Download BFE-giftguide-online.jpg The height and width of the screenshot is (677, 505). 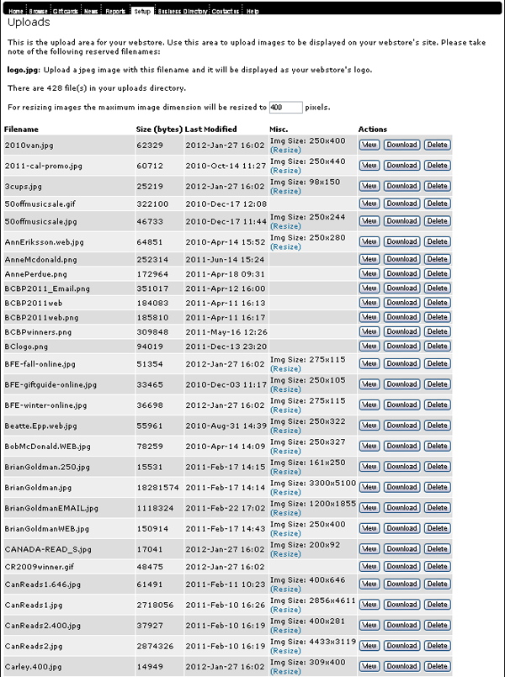point(401,384)
